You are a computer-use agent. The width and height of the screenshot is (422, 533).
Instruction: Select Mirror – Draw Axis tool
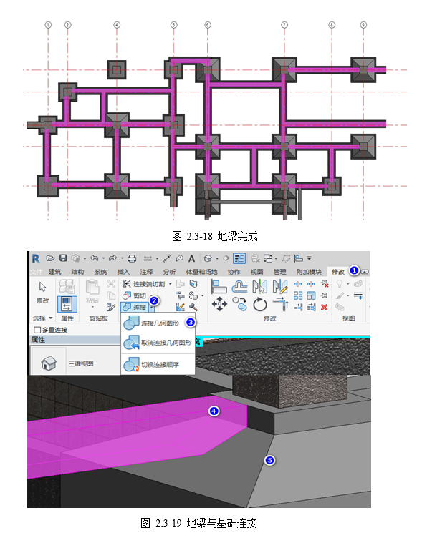(x=280, y=287)
